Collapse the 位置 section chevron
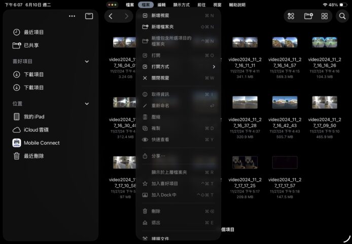 [87, 104]
